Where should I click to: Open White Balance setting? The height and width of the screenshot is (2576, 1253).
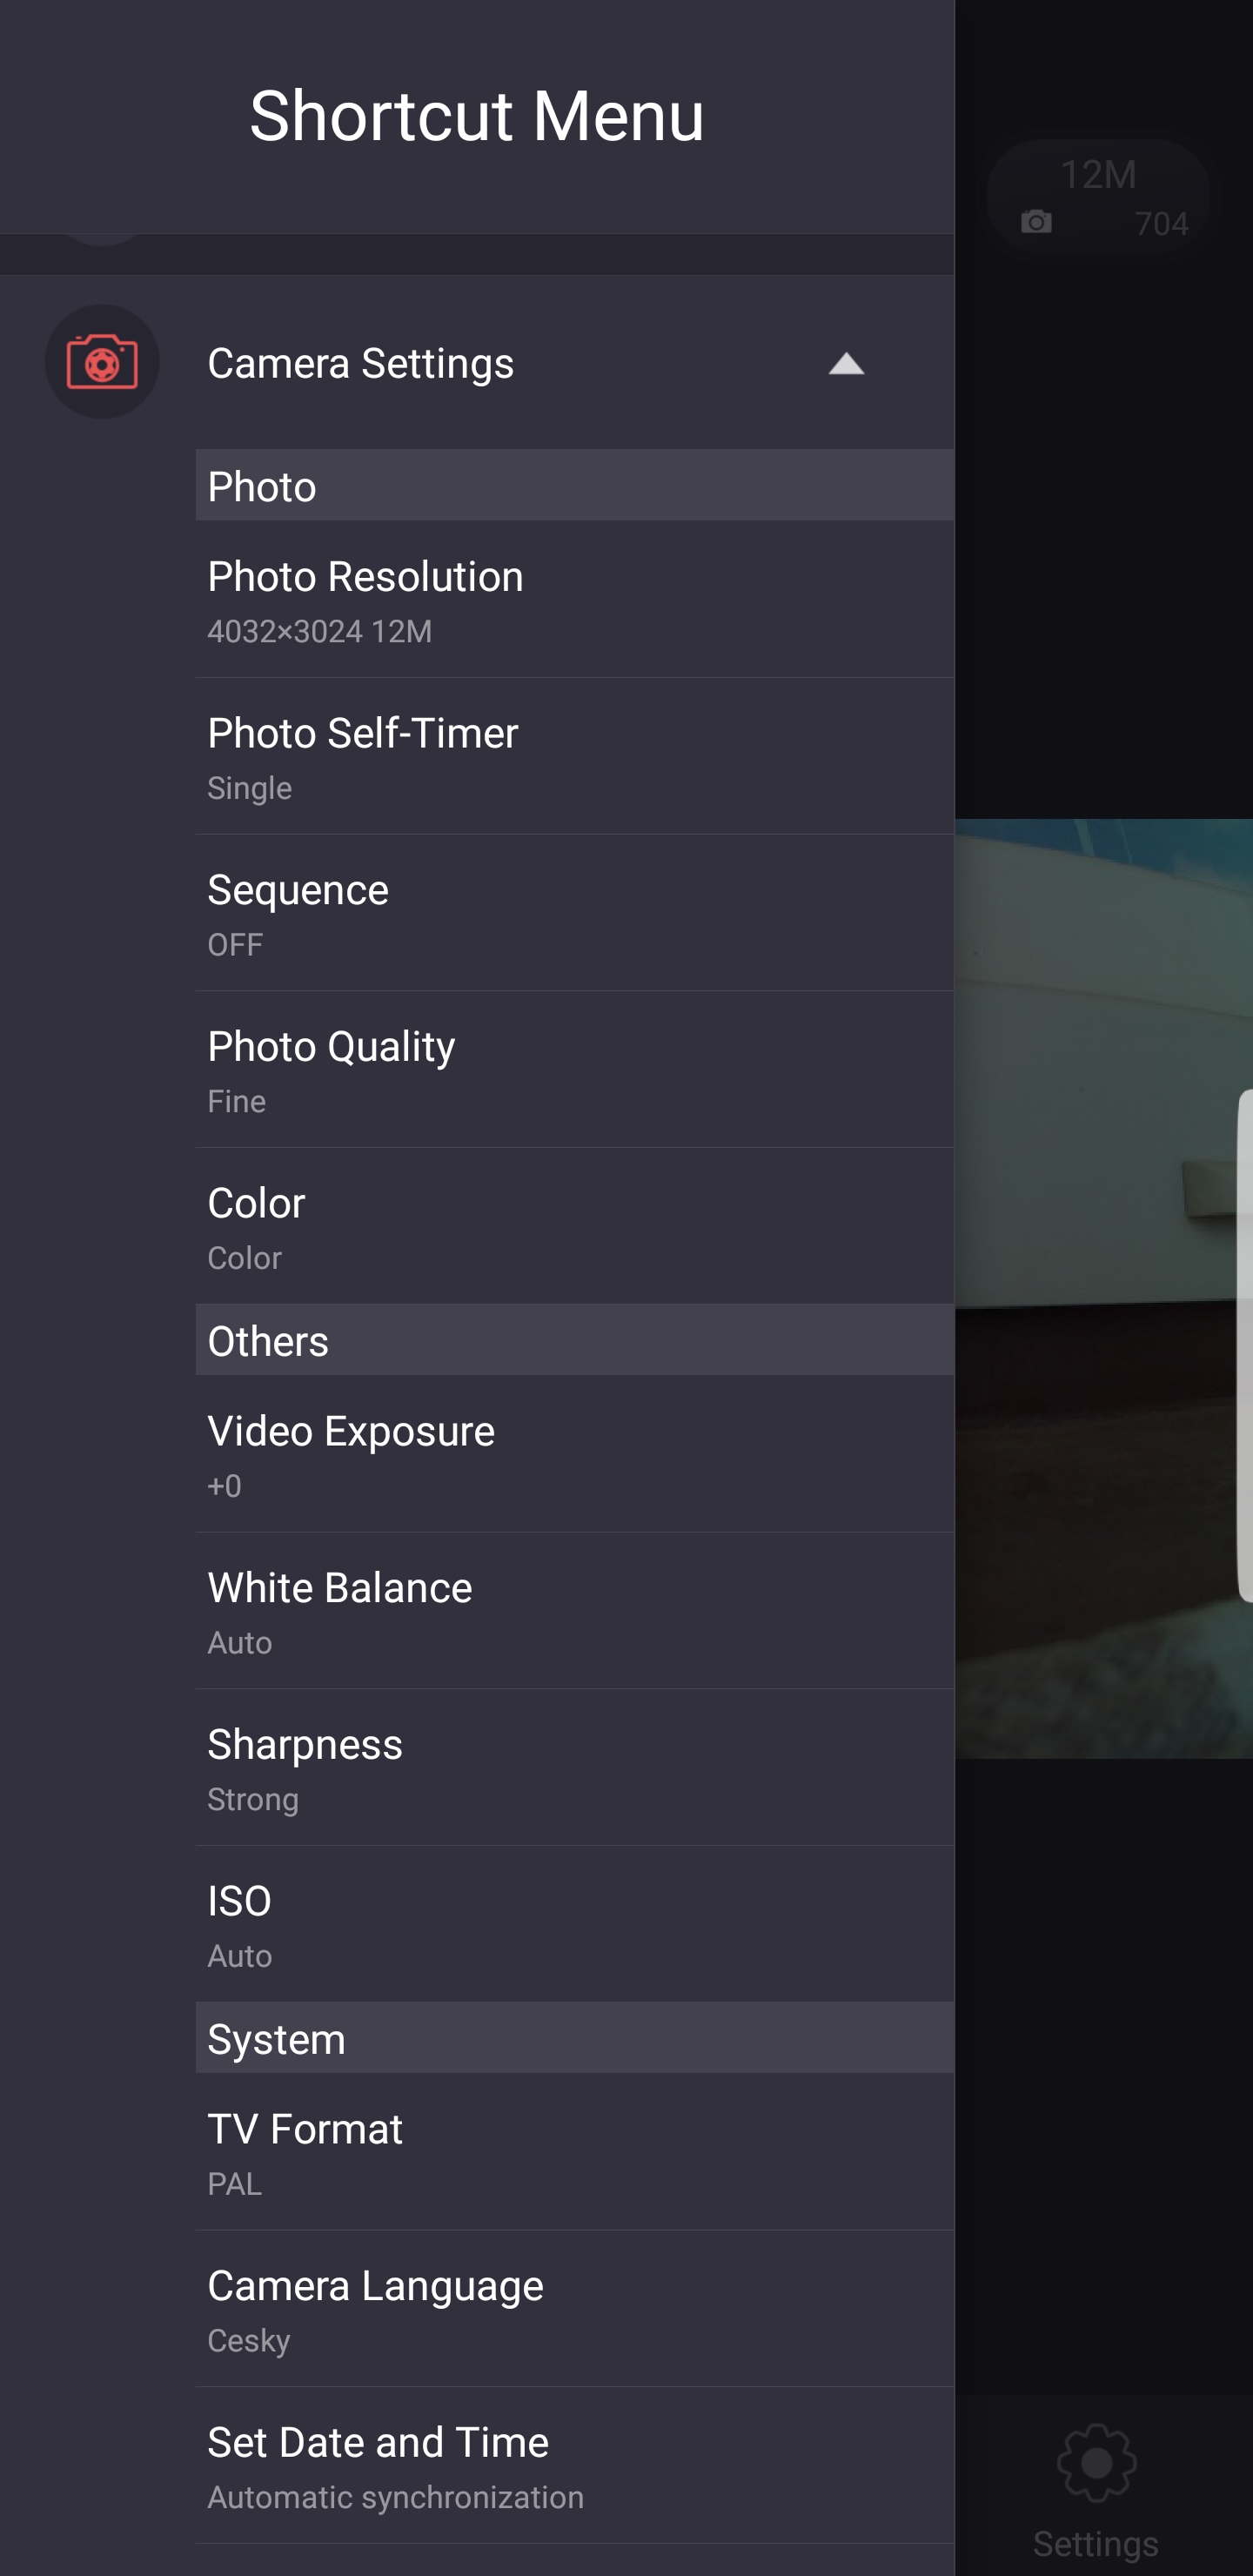click(574, 1612)
